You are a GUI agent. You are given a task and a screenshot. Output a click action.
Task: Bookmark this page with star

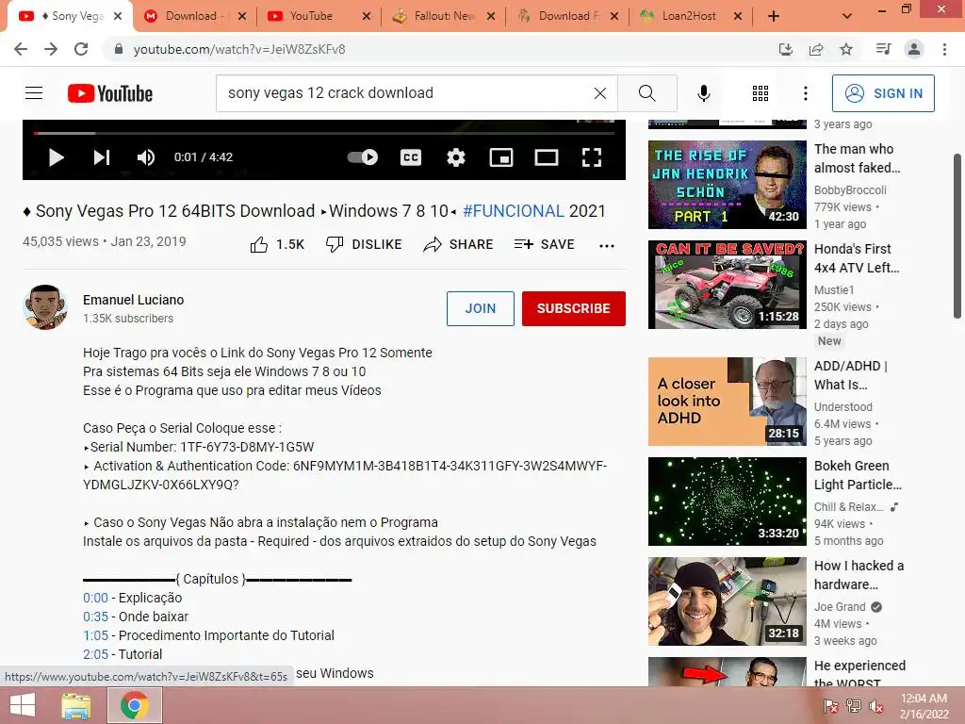pyautogui.click(x=846, y=49)
